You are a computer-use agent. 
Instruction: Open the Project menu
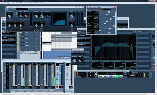pyautogui.click(x=9, y=3)
